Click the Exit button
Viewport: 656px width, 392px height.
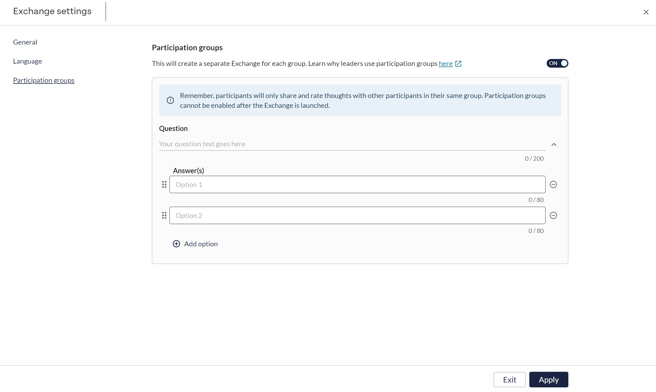coord(509,380)
